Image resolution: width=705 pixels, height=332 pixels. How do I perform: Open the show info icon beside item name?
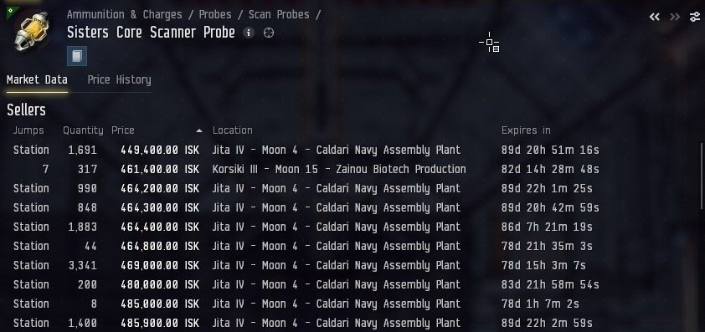(248, 33)
